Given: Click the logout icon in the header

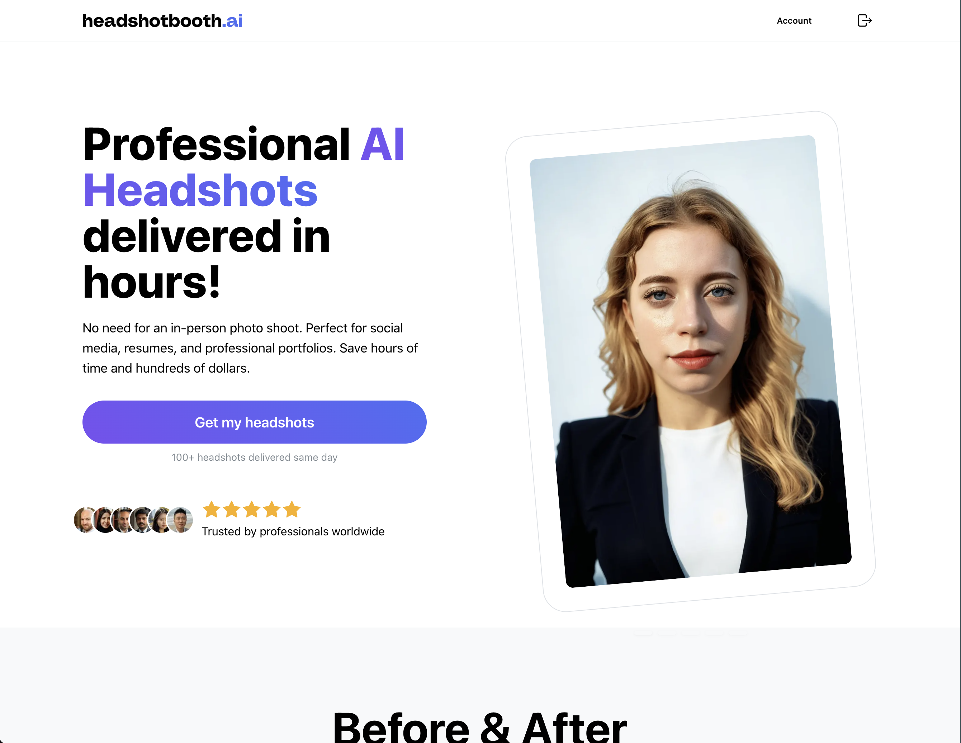Looking at the screenshot, I should pos(864,21).
